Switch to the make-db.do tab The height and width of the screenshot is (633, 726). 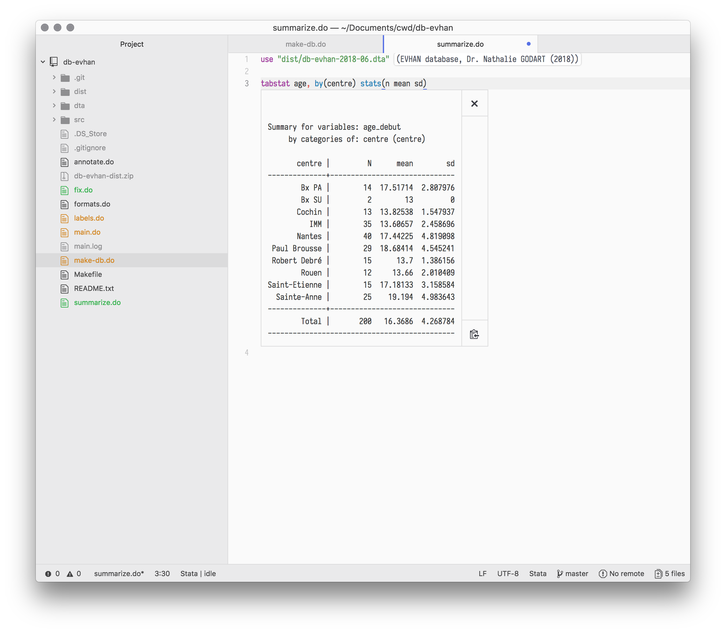(x=305, y=44)
